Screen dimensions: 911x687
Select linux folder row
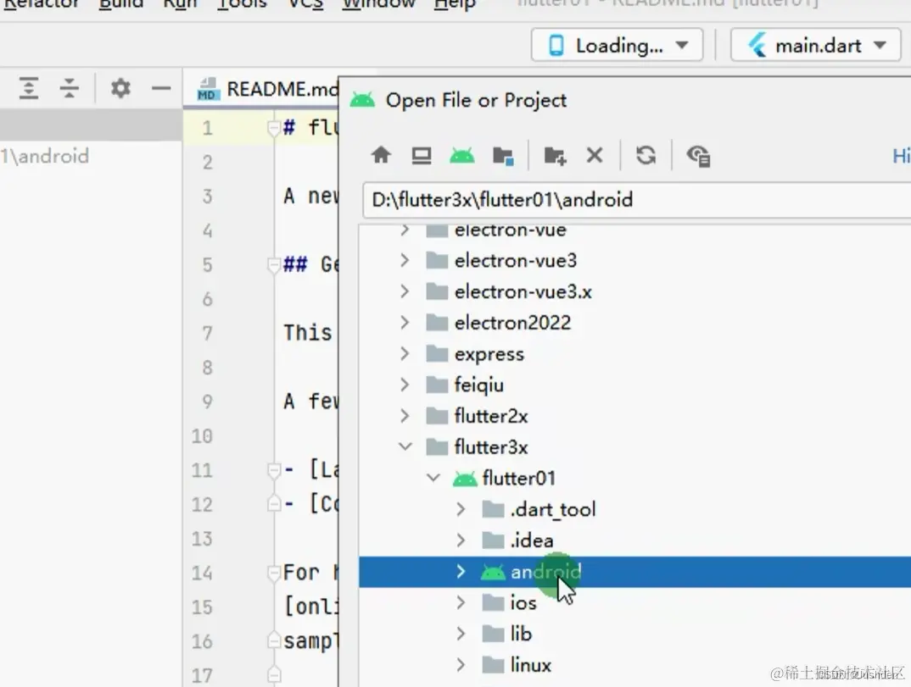click(x=635, y=665)
